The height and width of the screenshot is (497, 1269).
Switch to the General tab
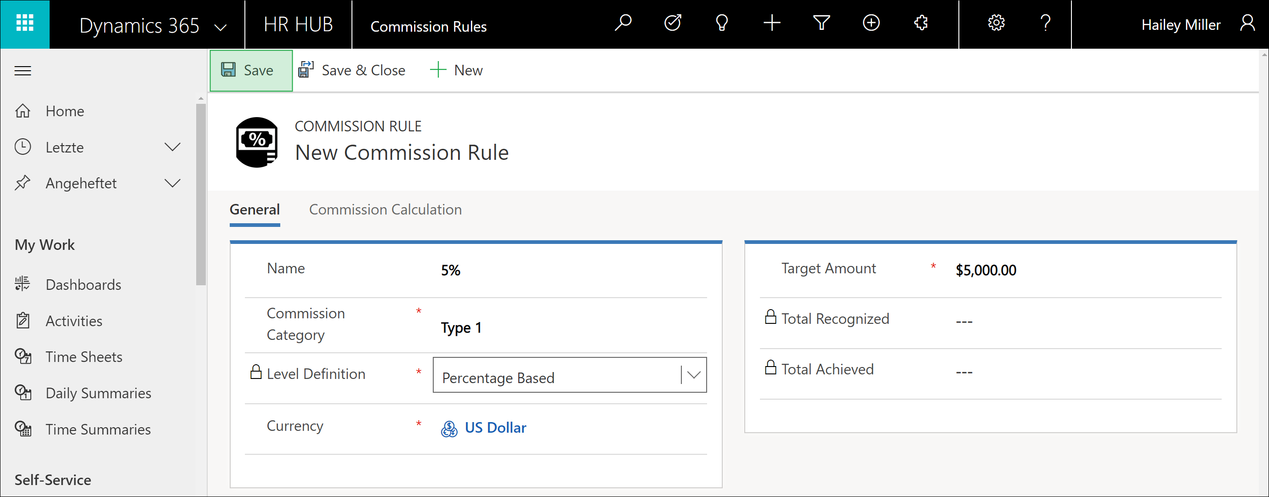pyautogui.click(x=255, y=209)
